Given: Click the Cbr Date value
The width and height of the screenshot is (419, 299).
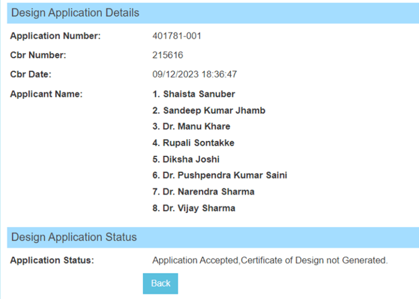Looking at the screenshot, I should click(x=195, y=74).
